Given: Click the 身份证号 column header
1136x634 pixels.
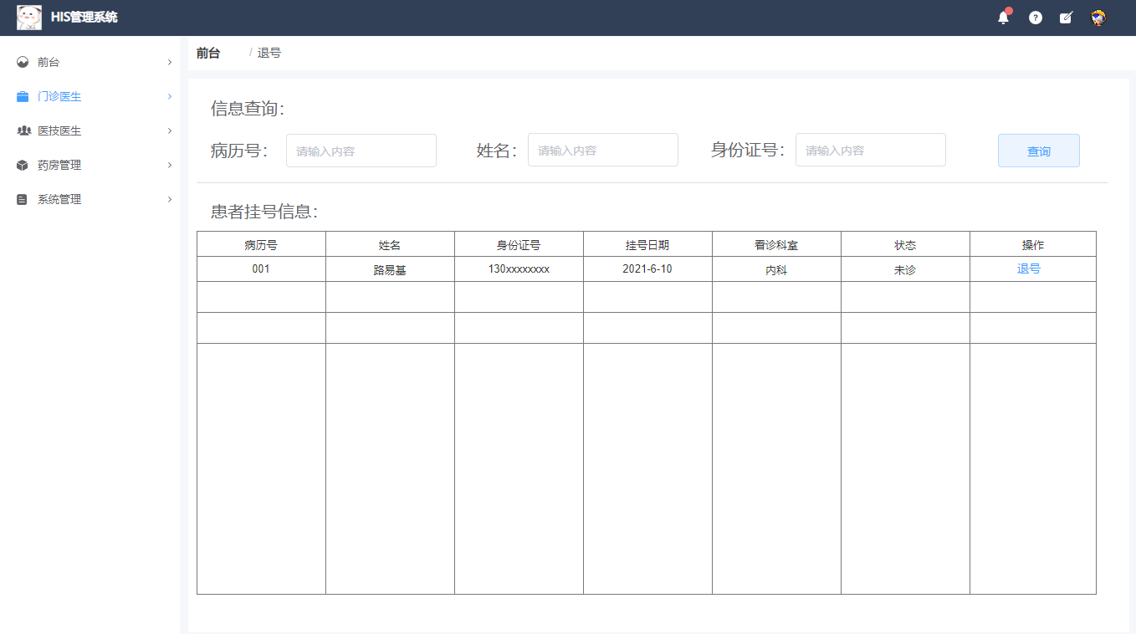Looking at the screenshot, I should (x=519, y=244).
